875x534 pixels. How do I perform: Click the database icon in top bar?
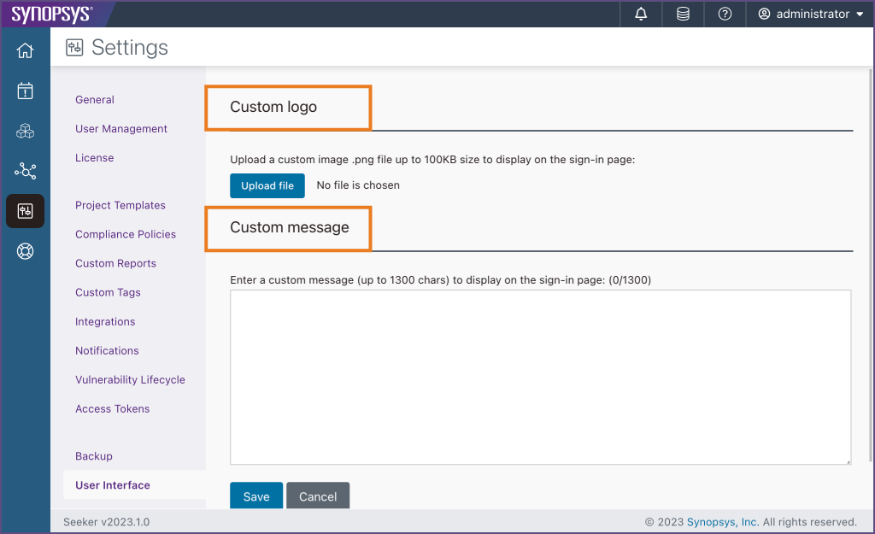[x=682, y=14]
